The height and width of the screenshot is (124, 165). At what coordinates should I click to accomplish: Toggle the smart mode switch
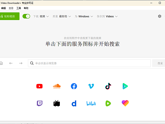[x=26, y=16]
